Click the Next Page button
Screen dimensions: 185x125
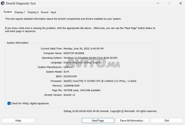pos(98,120)
